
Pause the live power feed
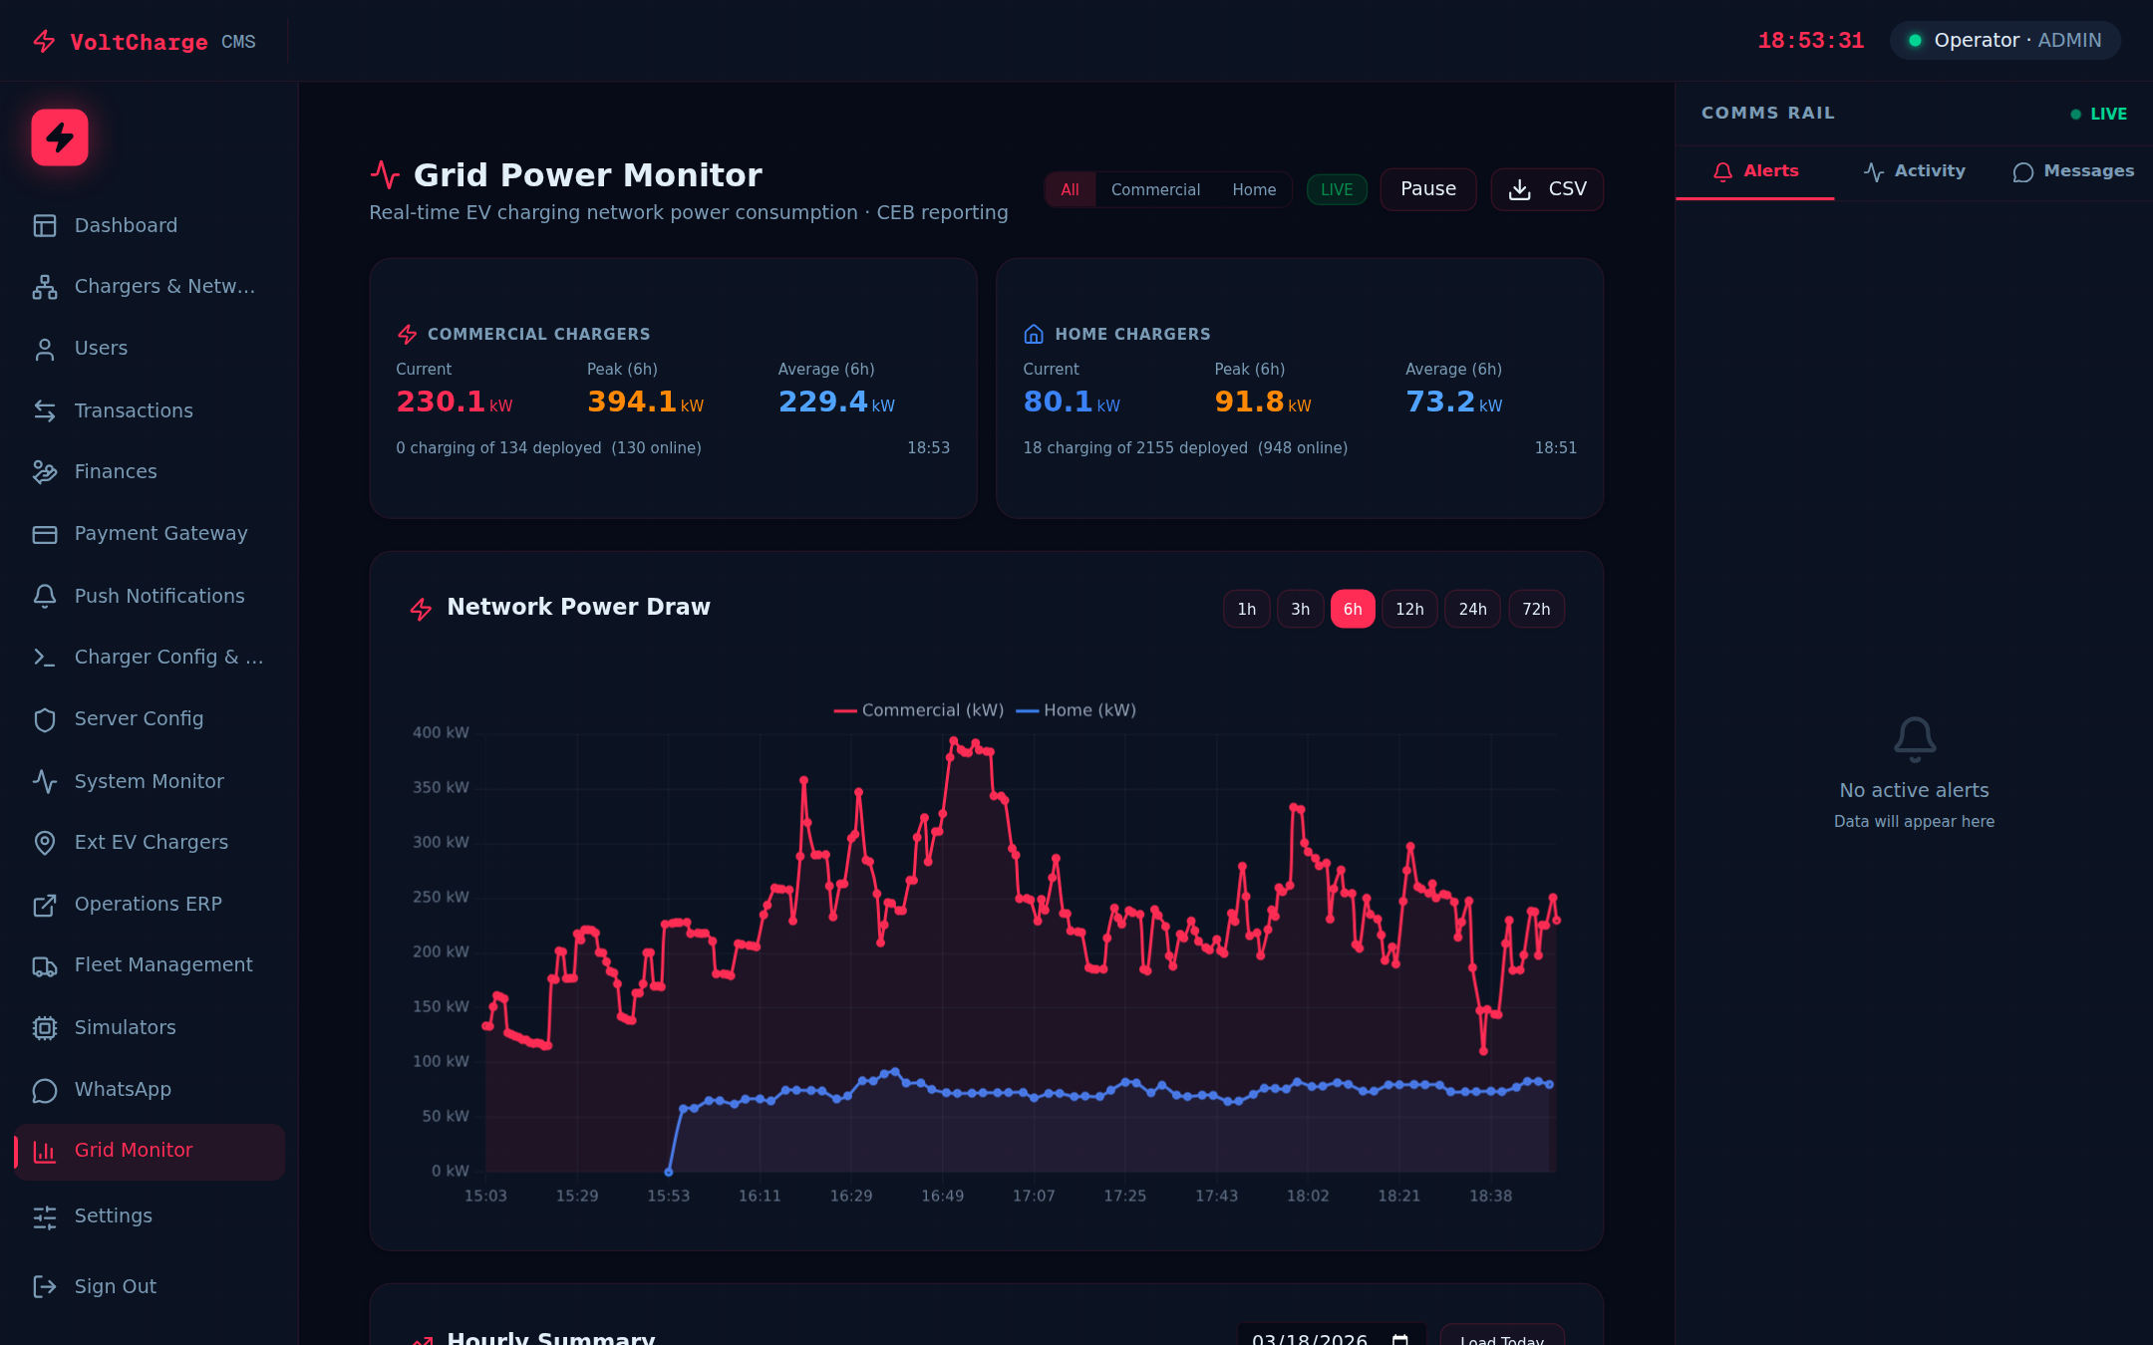(1427, 189)
